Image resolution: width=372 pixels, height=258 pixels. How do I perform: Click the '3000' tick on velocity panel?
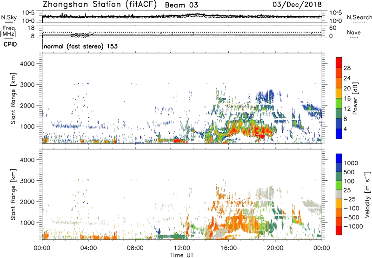[27, 181]
